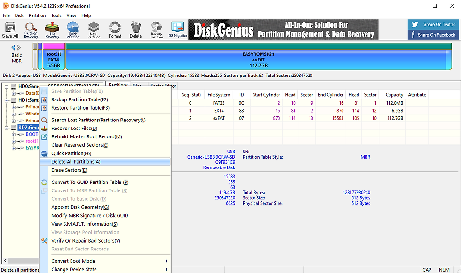461x273 pixels.
Task: Open the Disk menu
Action: (19, 15)
